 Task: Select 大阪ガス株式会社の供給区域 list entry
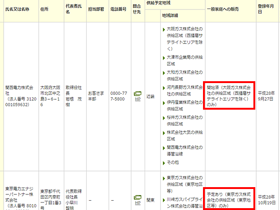pos(185,38)
